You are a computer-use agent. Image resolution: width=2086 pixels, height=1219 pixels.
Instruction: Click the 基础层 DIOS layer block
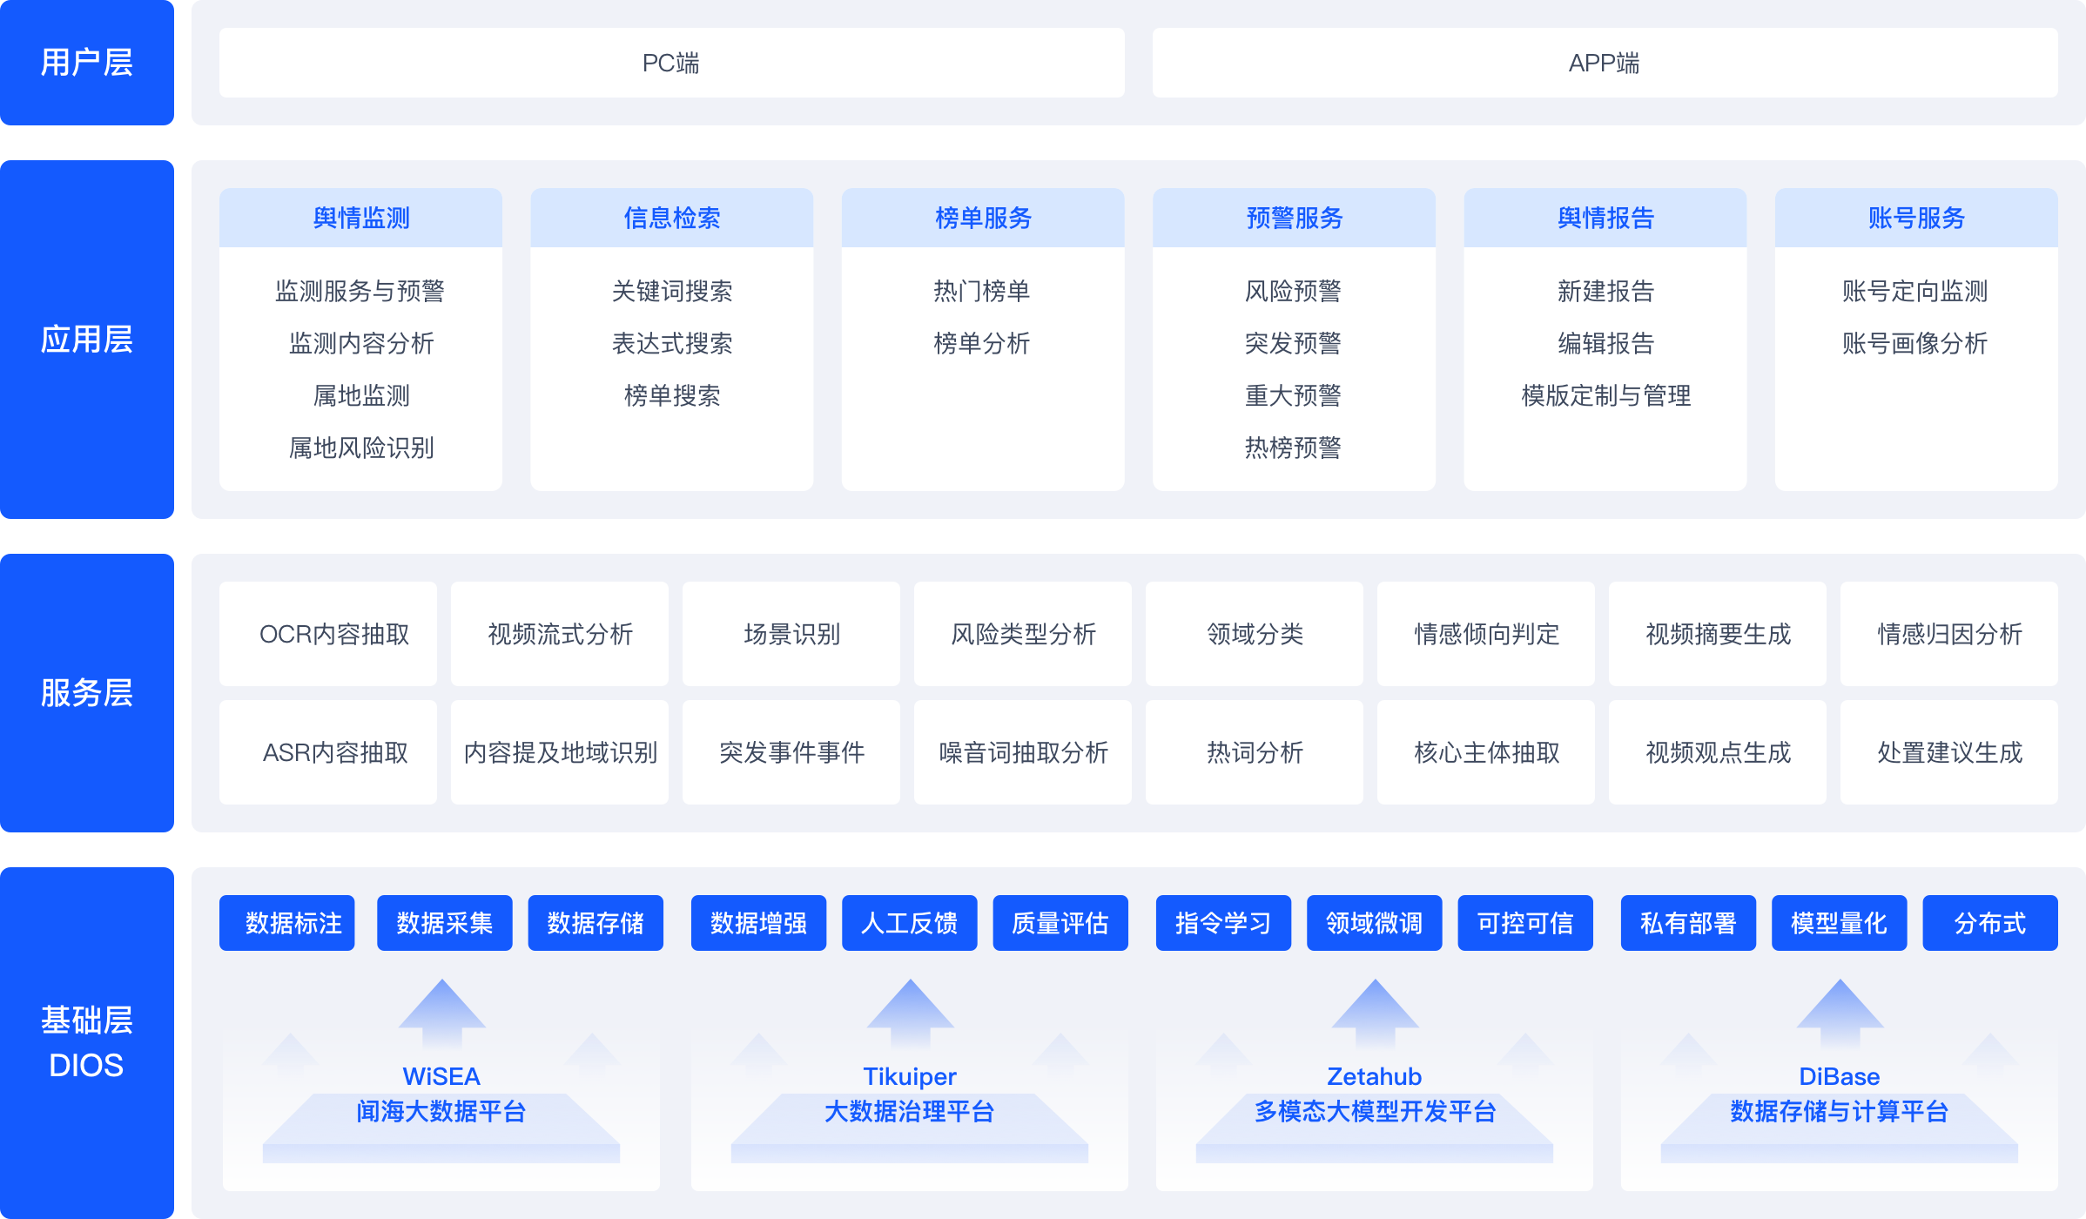pos(86,1043)
